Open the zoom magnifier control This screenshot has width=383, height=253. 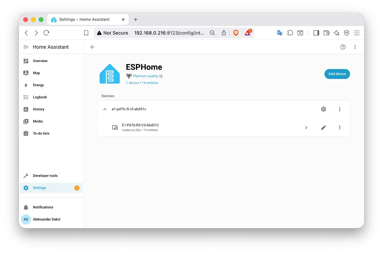click(213, 33)
